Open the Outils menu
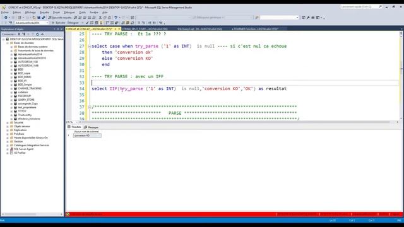This screenshot has height=227, width=404. tap(82, 13)
